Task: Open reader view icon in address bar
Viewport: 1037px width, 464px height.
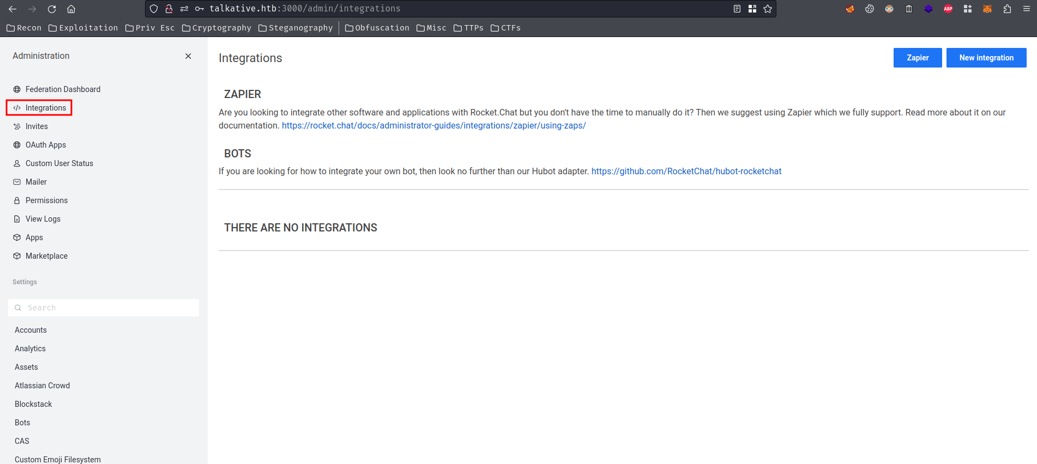Action: [x=737, y=9]
